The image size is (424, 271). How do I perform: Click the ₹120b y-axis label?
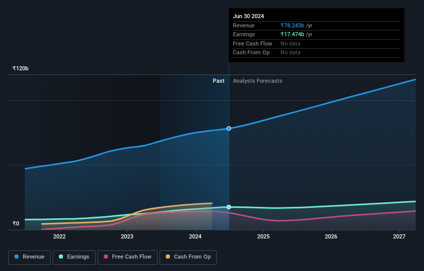pos(21,68)
